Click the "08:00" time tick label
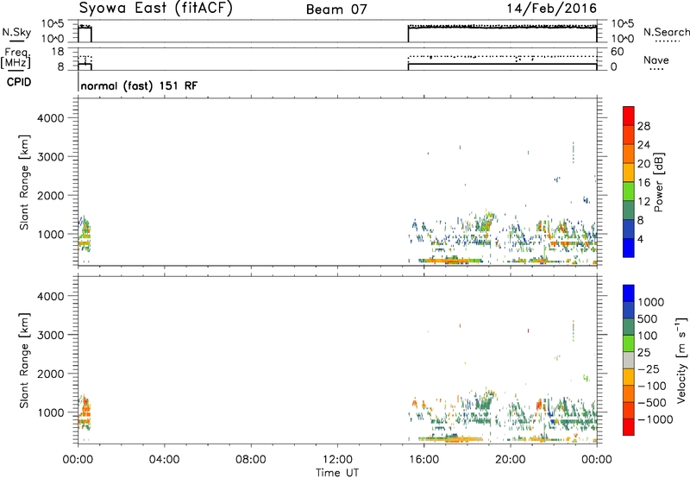 click(x=250, y=460)
